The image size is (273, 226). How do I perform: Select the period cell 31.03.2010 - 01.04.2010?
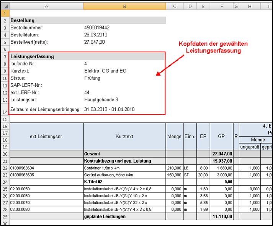[110, 110]
